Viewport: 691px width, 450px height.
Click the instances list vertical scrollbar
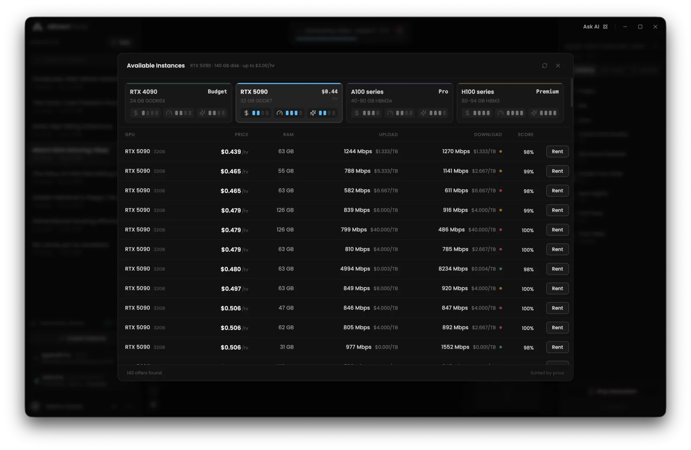(x=571, y=93)
